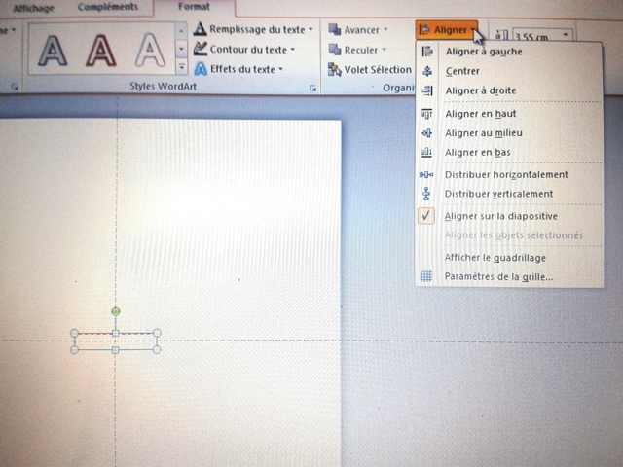Screen dimensions: 623x467
Task: Click the Aligner à gauche icon
Action: 426,52
